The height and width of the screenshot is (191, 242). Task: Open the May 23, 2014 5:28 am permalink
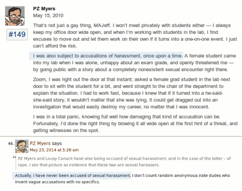pyautogui.click(x=54, y=150)
